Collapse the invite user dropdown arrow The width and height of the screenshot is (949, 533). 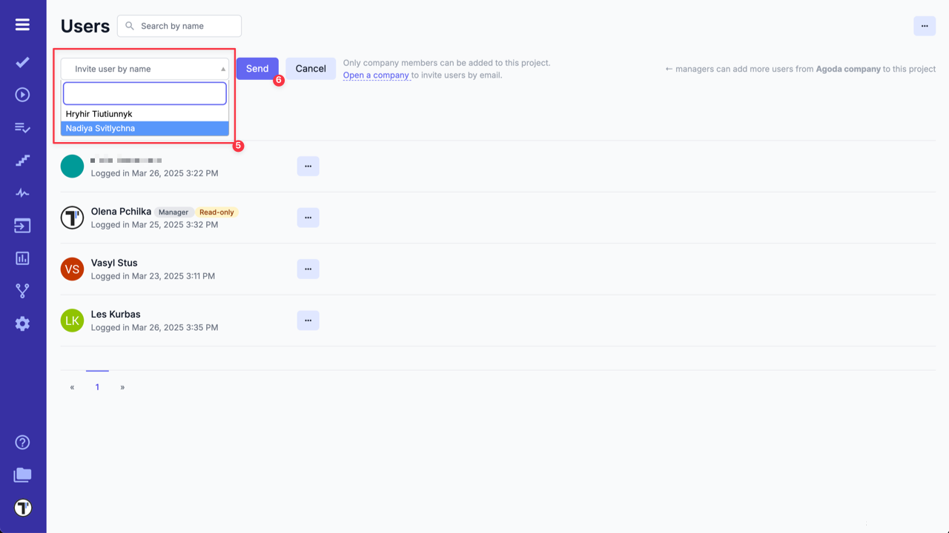(222, 68)
